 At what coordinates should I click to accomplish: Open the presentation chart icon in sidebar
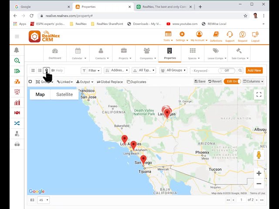[x=17, y=92]
